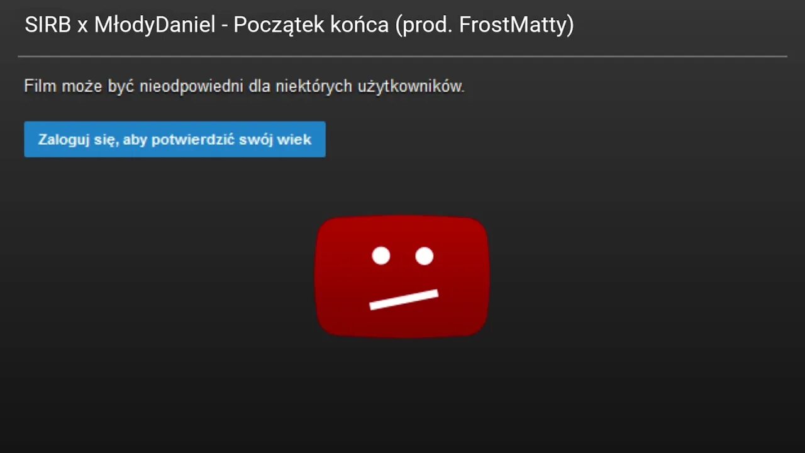Click "Początek końca" in the title
The image size is (805, 453).
[x=312, y=26]
